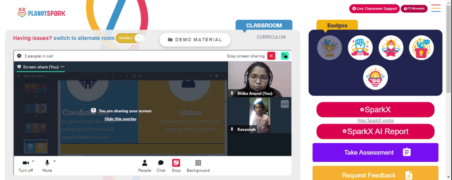The image size is (452, 180).
Task: Open Kavyansh video tile options menu
Action: point(285,104)
